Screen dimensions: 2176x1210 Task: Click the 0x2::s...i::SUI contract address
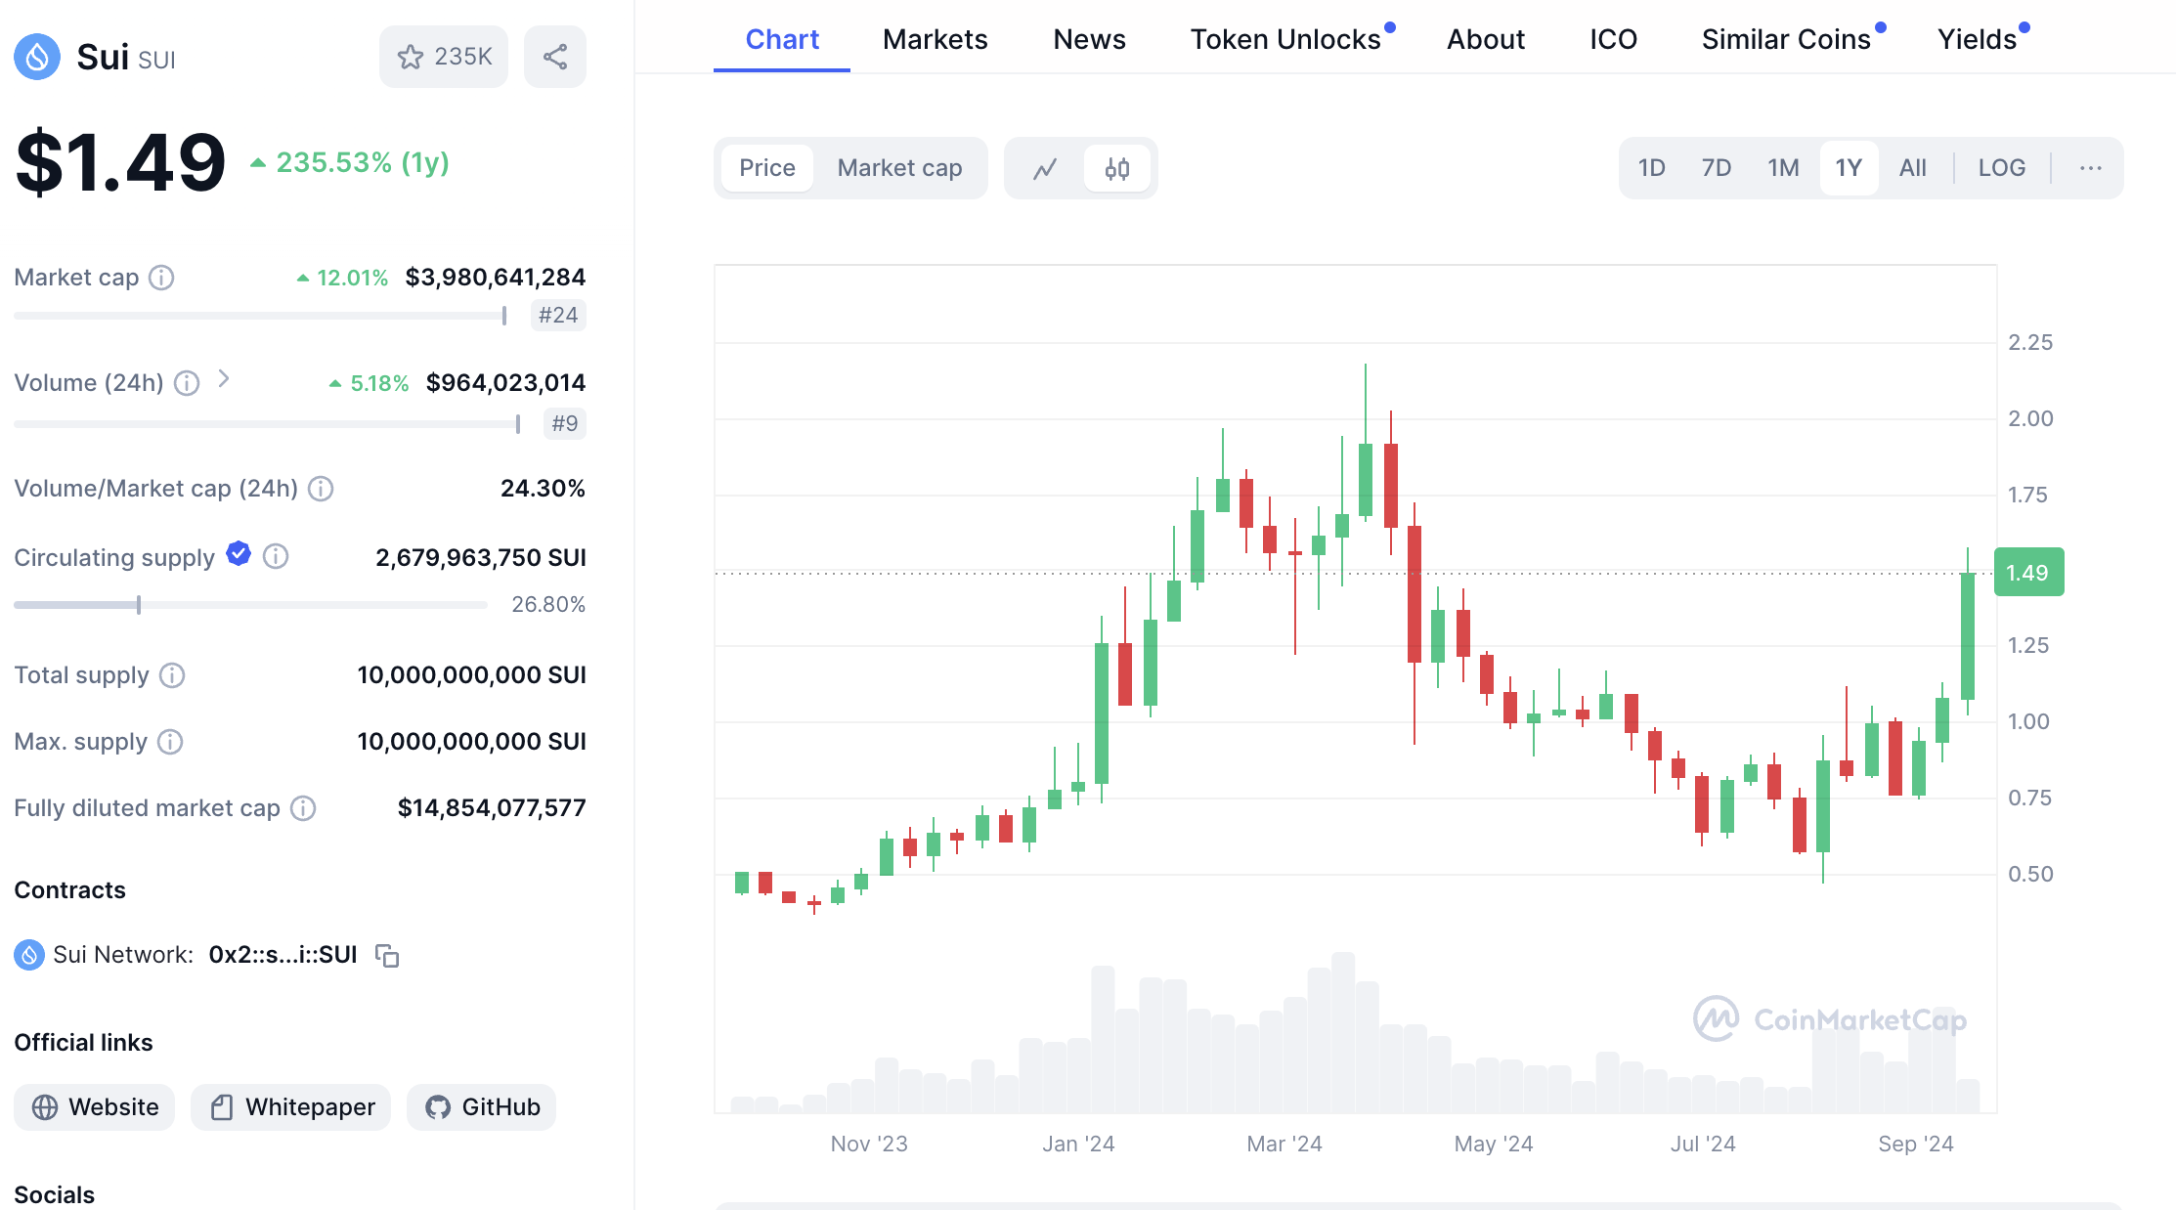283,955
